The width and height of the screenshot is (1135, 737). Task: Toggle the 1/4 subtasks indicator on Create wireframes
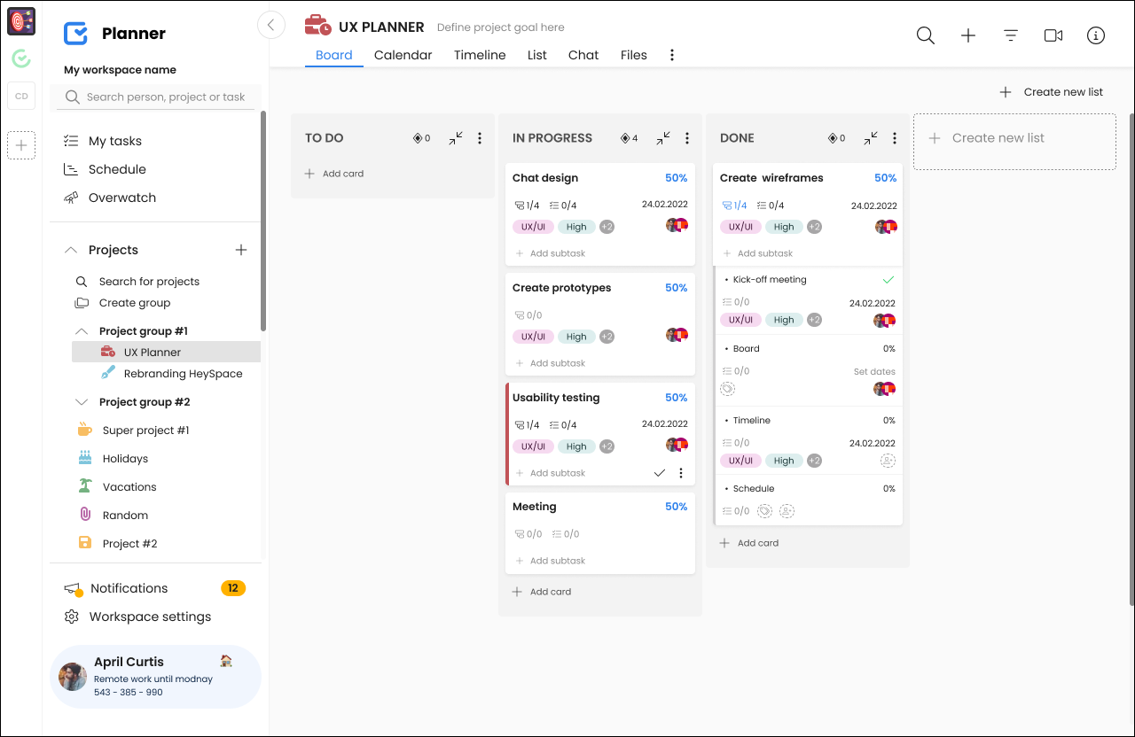coord(734,206)
